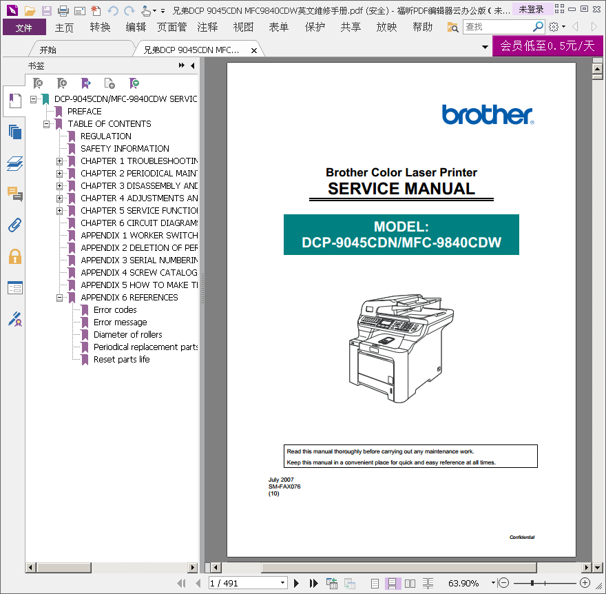Image resolution: width=606 pixels, height=594 pixels.
Task: Expand CHAPTER 3 DISASSEMBLY bookmark
Action: click(x=59, y=186)
